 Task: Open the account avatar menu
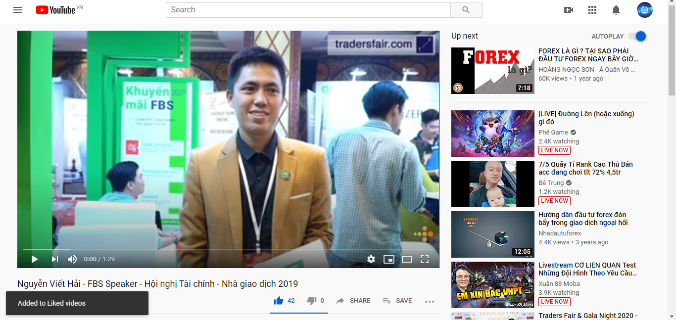tap(645, 10)
